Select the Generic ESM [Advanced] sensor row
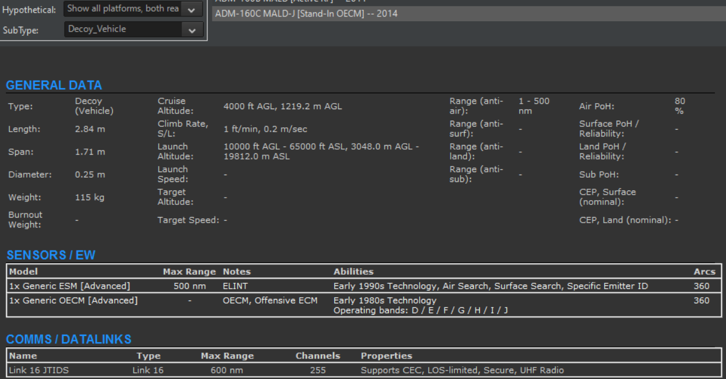This screenshot has height=379, width=726. 363,286
